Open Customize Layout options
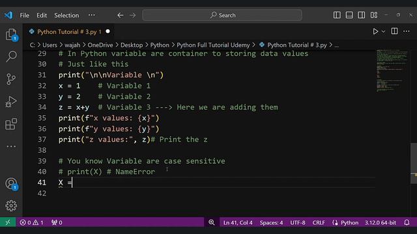The image size is (417, 234). 374,15
